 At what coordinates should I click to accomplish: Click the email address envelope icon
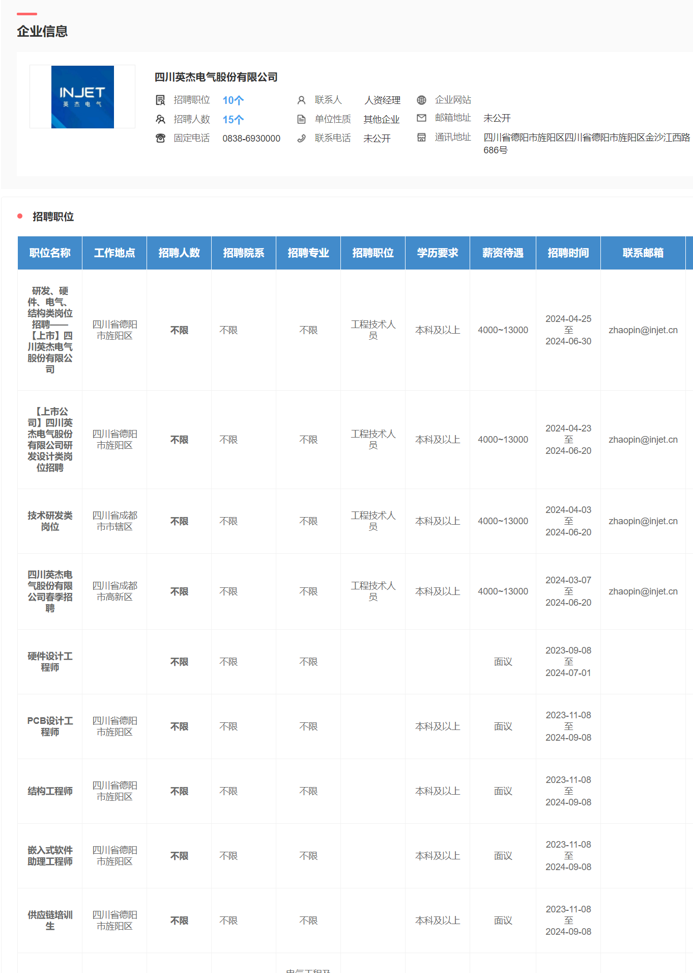tap(421, 118)
